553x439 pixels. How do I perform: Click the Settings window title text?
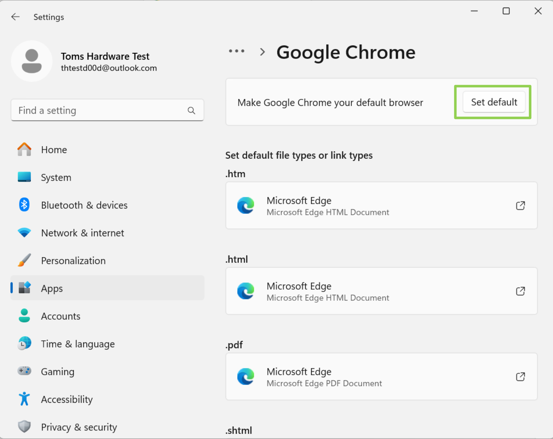49,17
